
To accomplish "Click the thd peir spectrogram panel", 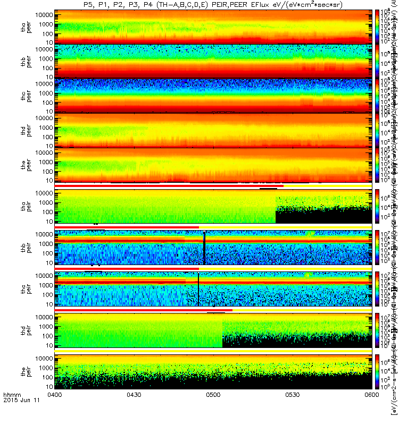I will click(x=213, y=330).
